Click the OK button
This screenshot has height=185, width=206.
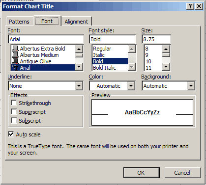click(142, 173)
